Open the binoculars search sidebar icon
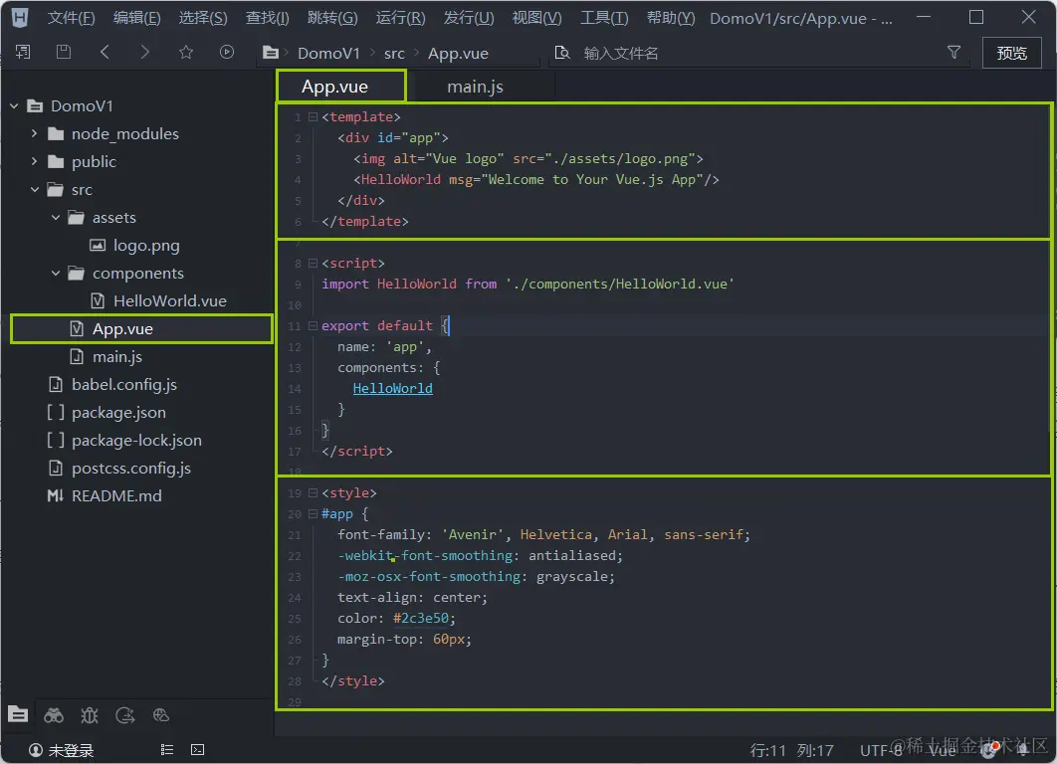Image resolution: width=1057 pixels, height=764 pixels. [54, 715]
